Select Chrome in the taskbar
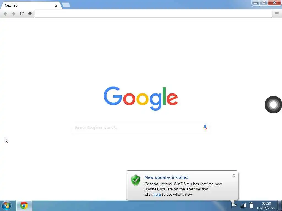The image size is (282, 211). point(24,206)
